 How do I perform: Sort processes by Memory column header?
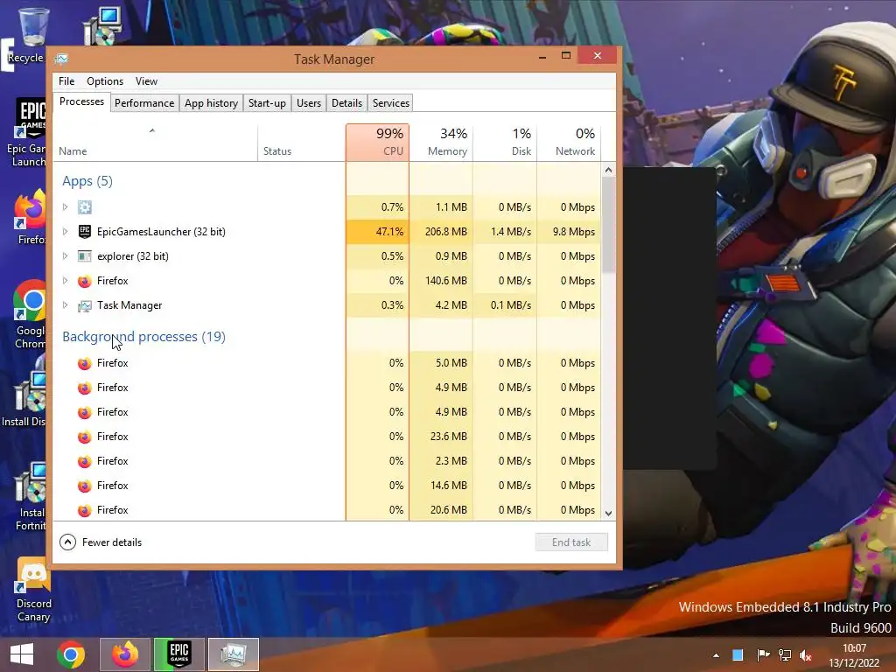click(x=441, y=143)
